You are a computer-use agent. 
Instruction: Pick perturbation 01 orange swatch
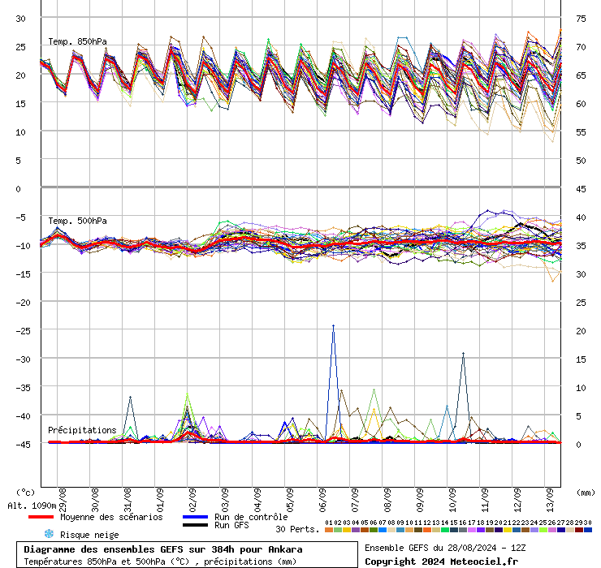328,530
